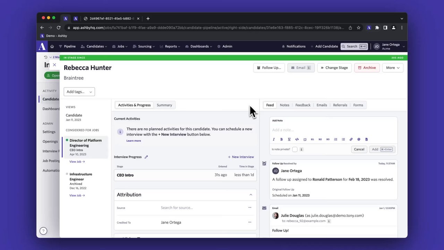Viewport: 444px width, 250px height.
Task: Apply underline formatting in the note editor
Action: coord(289,139)
